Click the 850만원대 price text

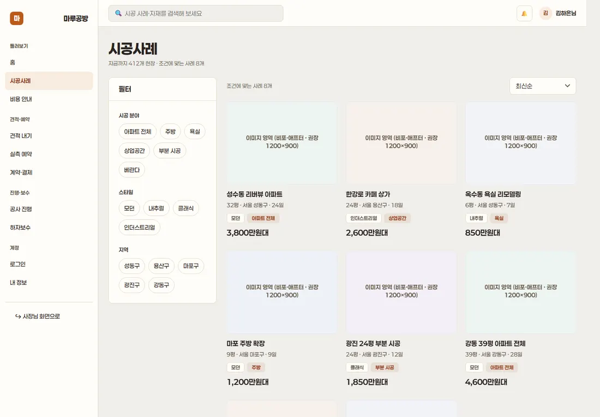click(483, 233)
